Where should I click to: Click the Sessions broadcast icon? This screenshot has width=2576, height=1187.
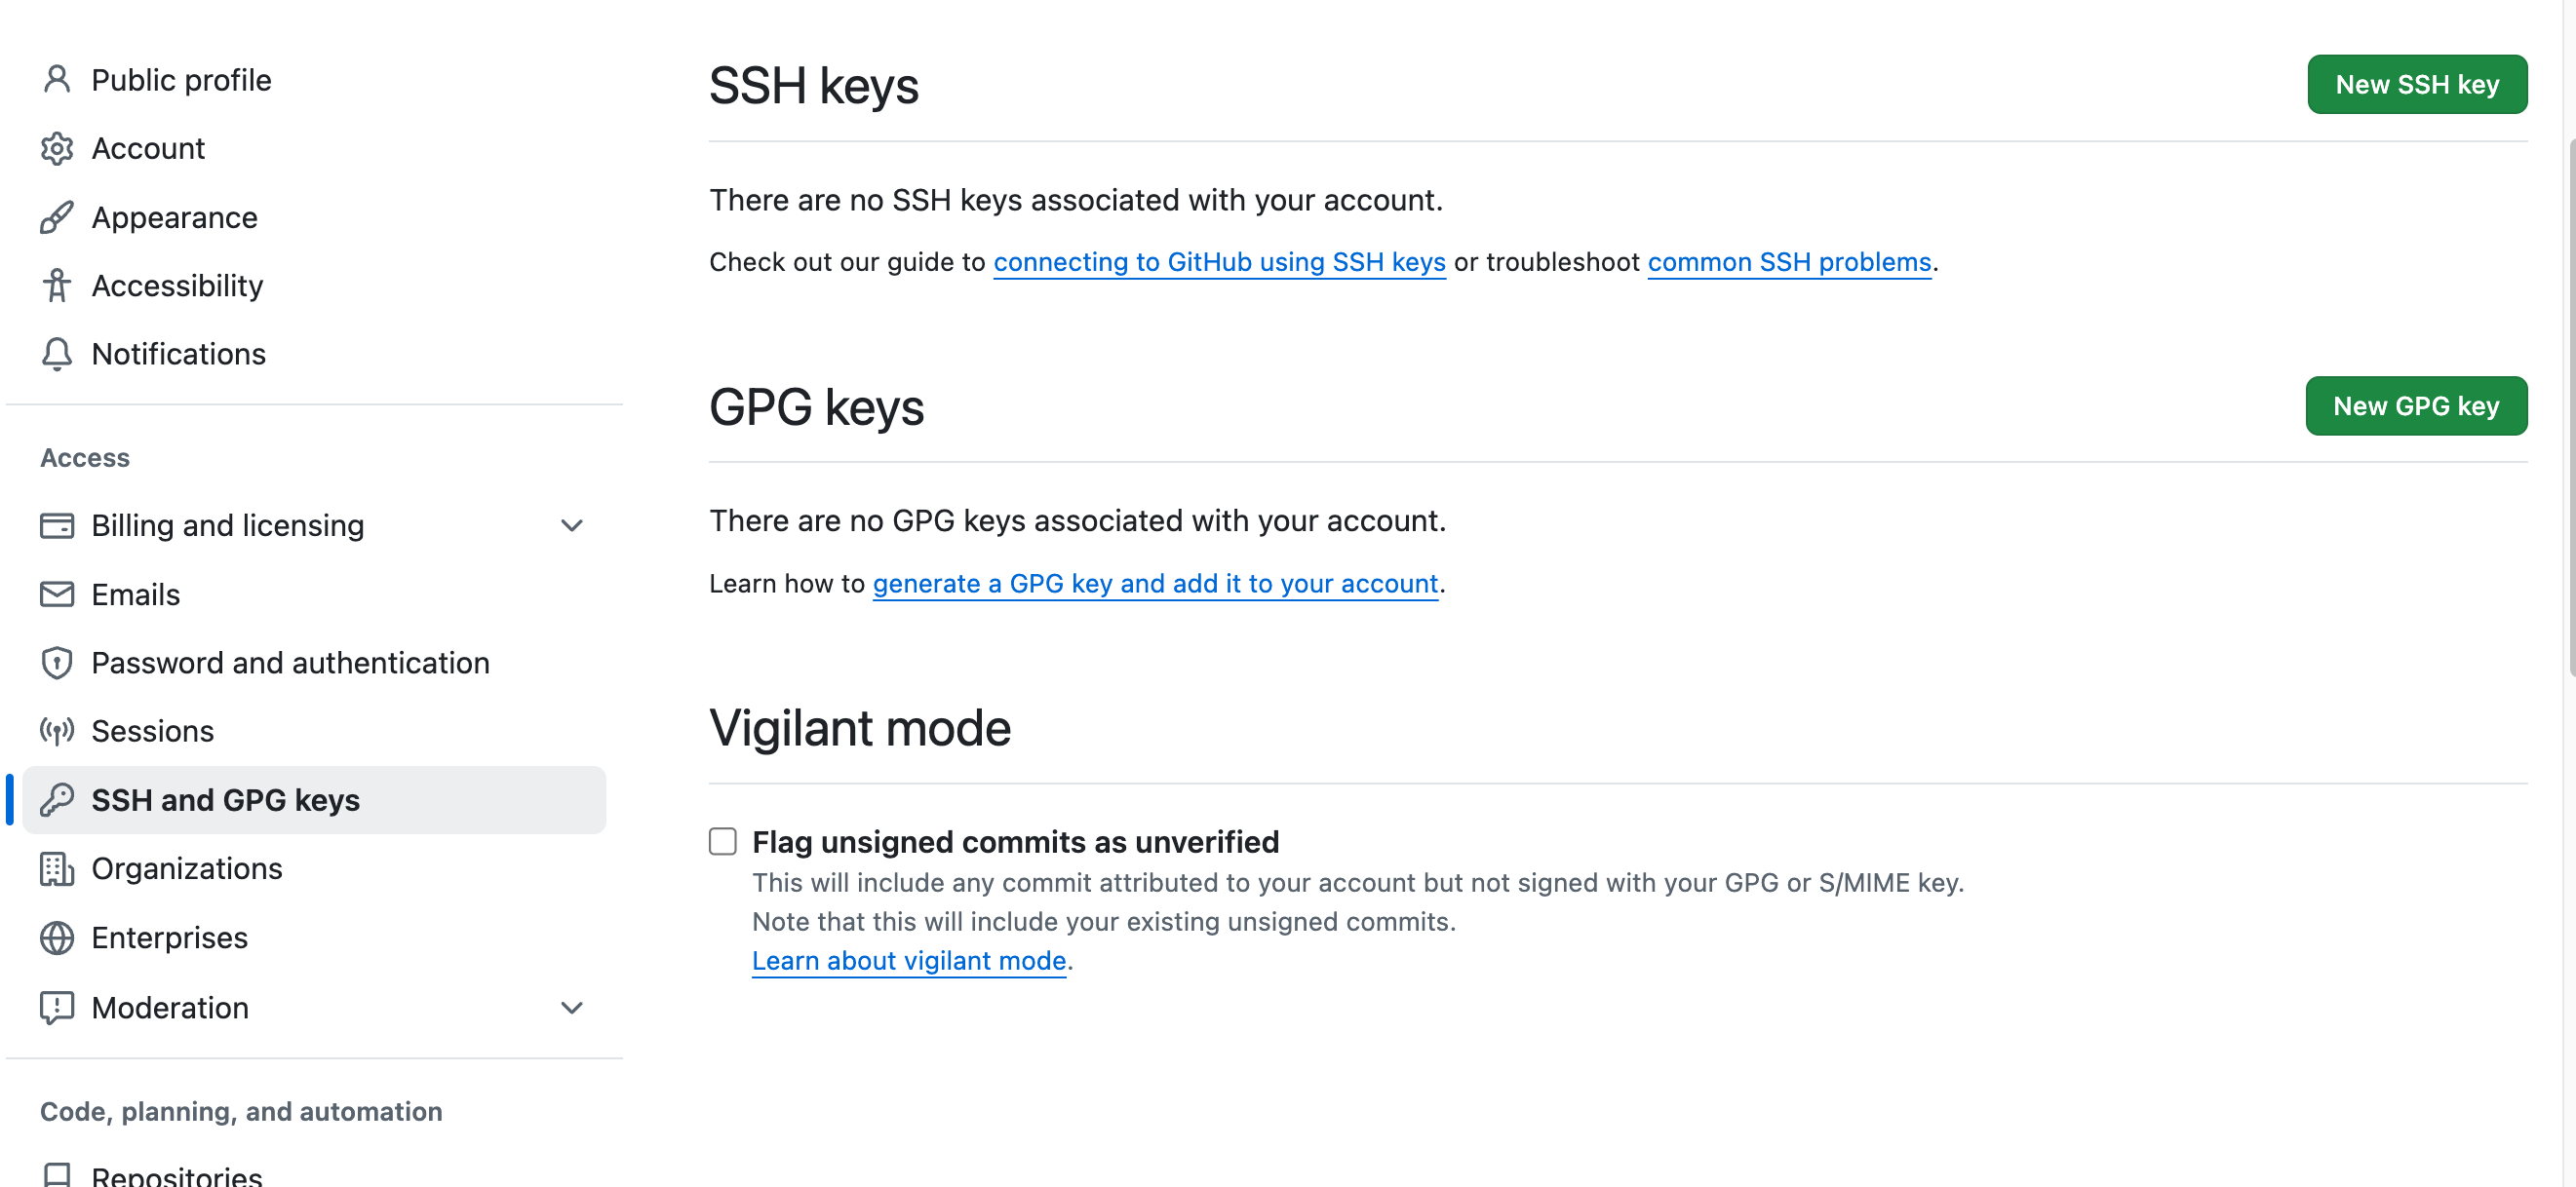57,730
